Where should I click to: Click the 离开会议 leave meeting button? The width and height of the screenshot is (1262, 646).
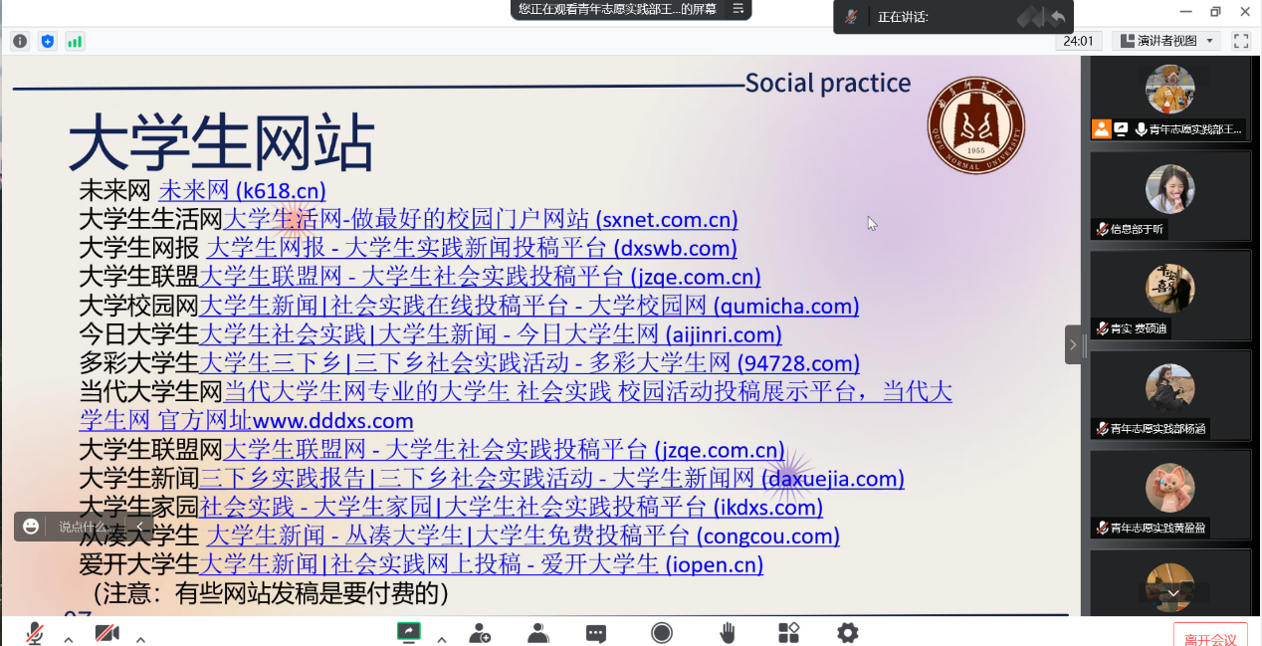tap(1210, 638)
